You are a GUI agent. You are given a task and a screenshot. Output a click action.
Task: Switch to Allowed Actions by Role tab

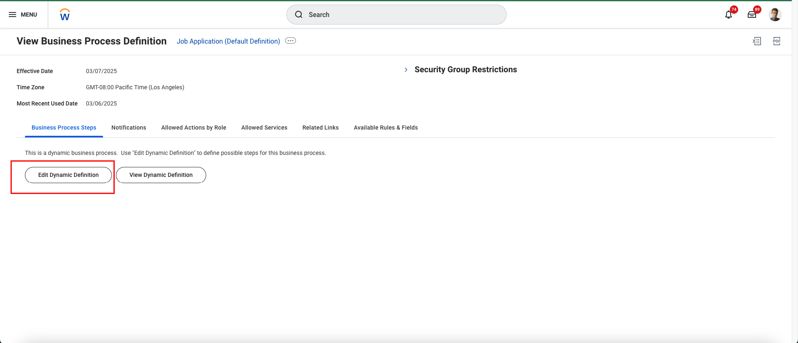point(194,127)
